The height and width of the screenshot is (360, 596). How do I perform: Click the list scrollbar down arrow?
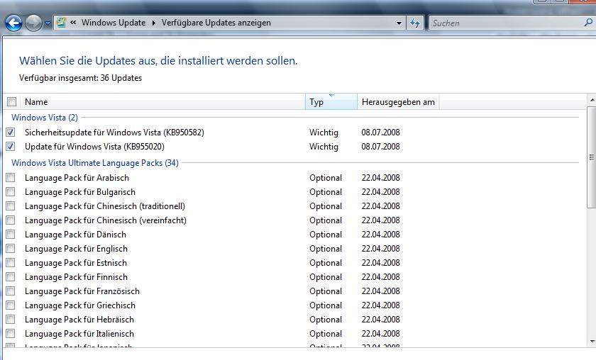592,342
